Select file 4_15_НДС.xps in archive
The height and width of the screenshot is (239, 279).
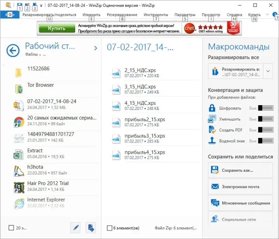click(155, 106)
